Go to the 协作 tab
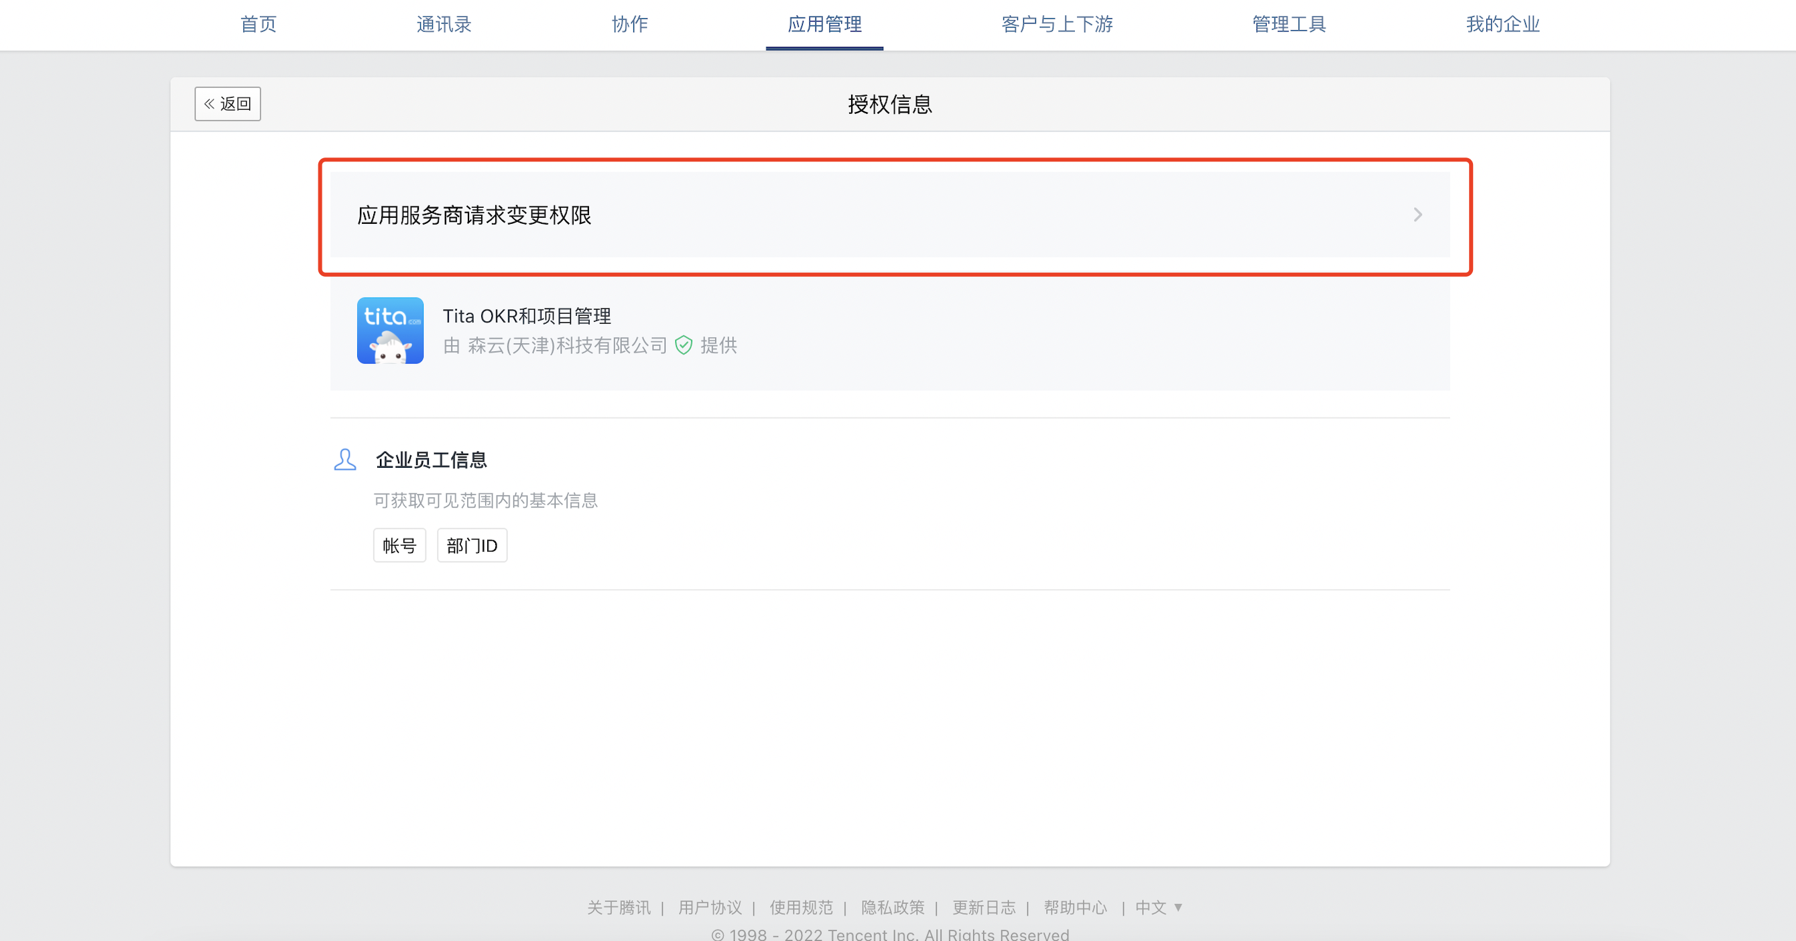The width and height of the screenshot is (1796, 941). pyautogui.click(x=629, y=24)
